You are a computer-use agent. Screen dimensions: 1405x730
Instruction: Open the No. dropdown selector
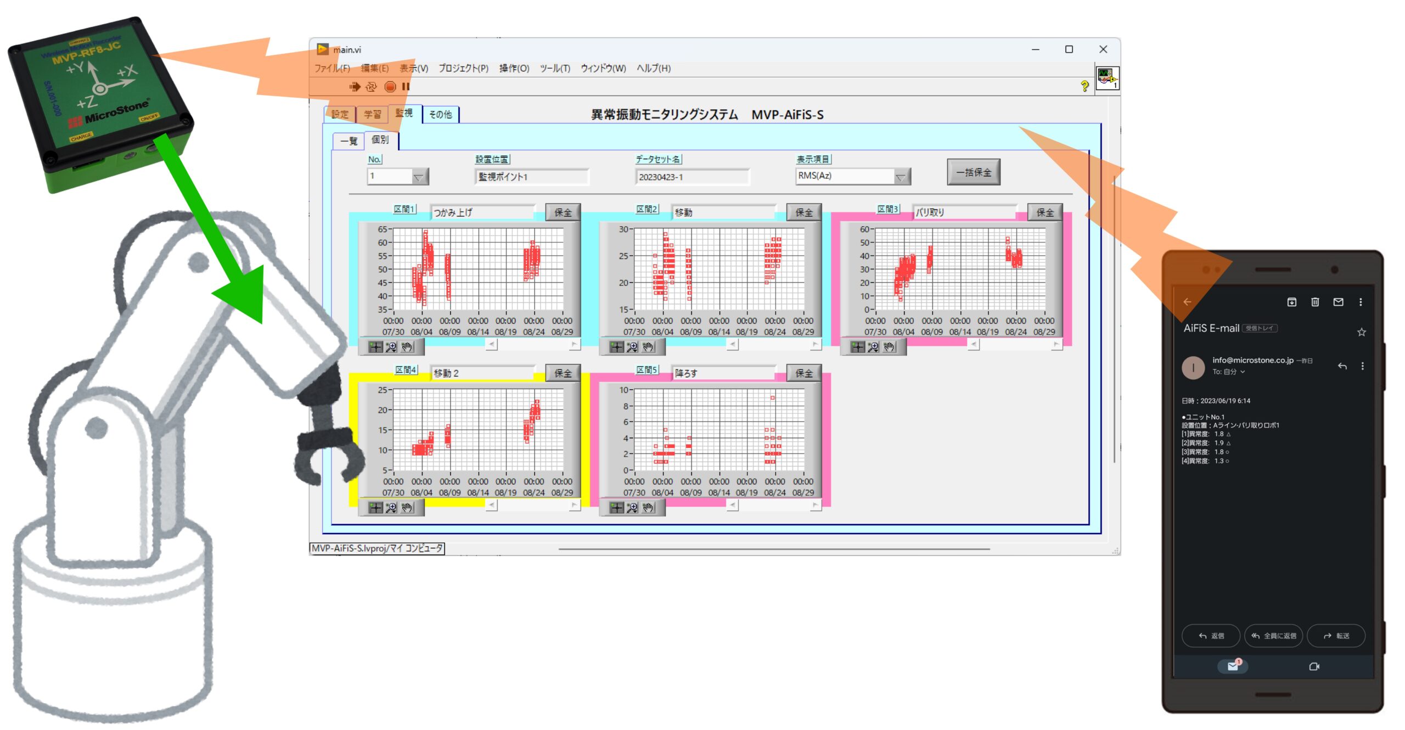click(x=419, y=177)
